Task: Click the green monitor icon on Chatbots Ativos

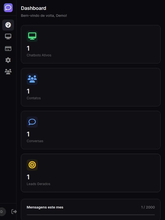Action: pos(32,36)
